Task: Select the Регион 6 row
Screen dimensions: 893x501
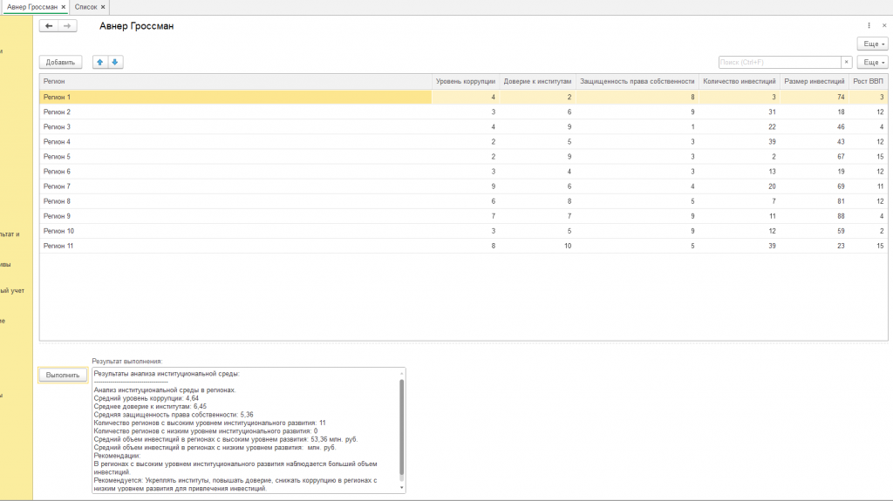Action: click(464, 172)
